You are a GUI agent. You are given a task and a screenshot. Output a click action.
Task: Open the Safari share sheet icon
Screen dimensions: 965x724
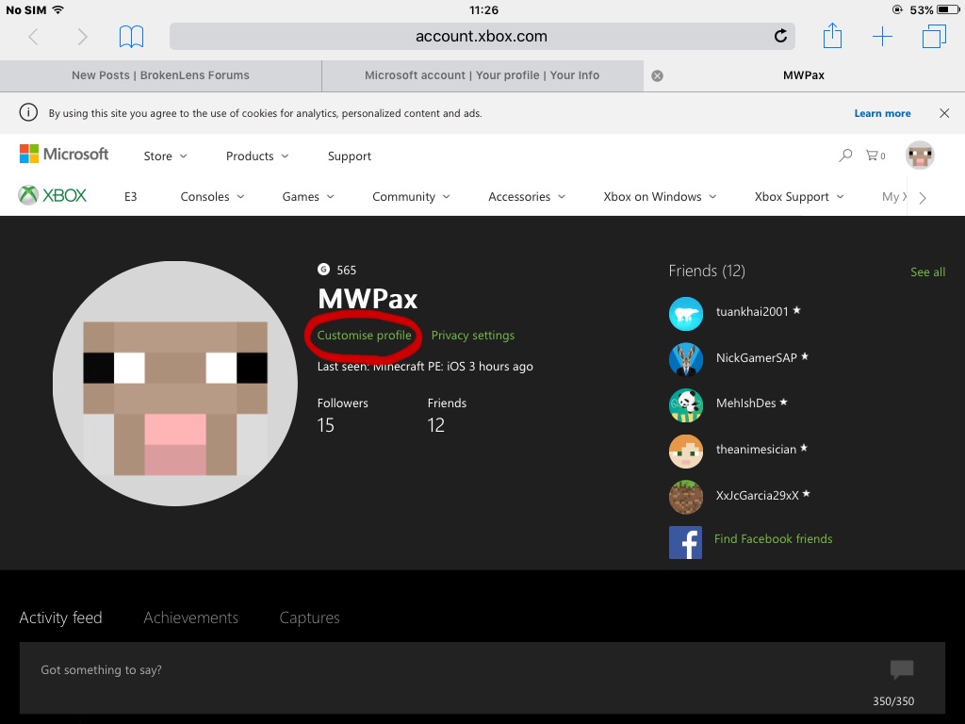[x=832, y=35]
